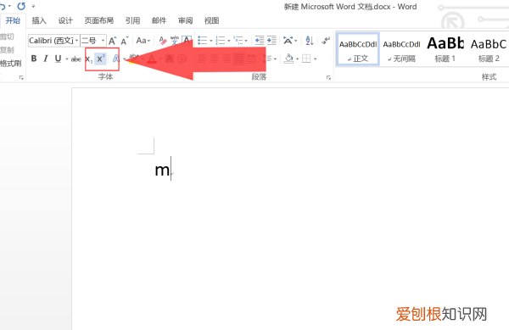
Task: Place cursor after the letter m
Action: click(171, 170)
